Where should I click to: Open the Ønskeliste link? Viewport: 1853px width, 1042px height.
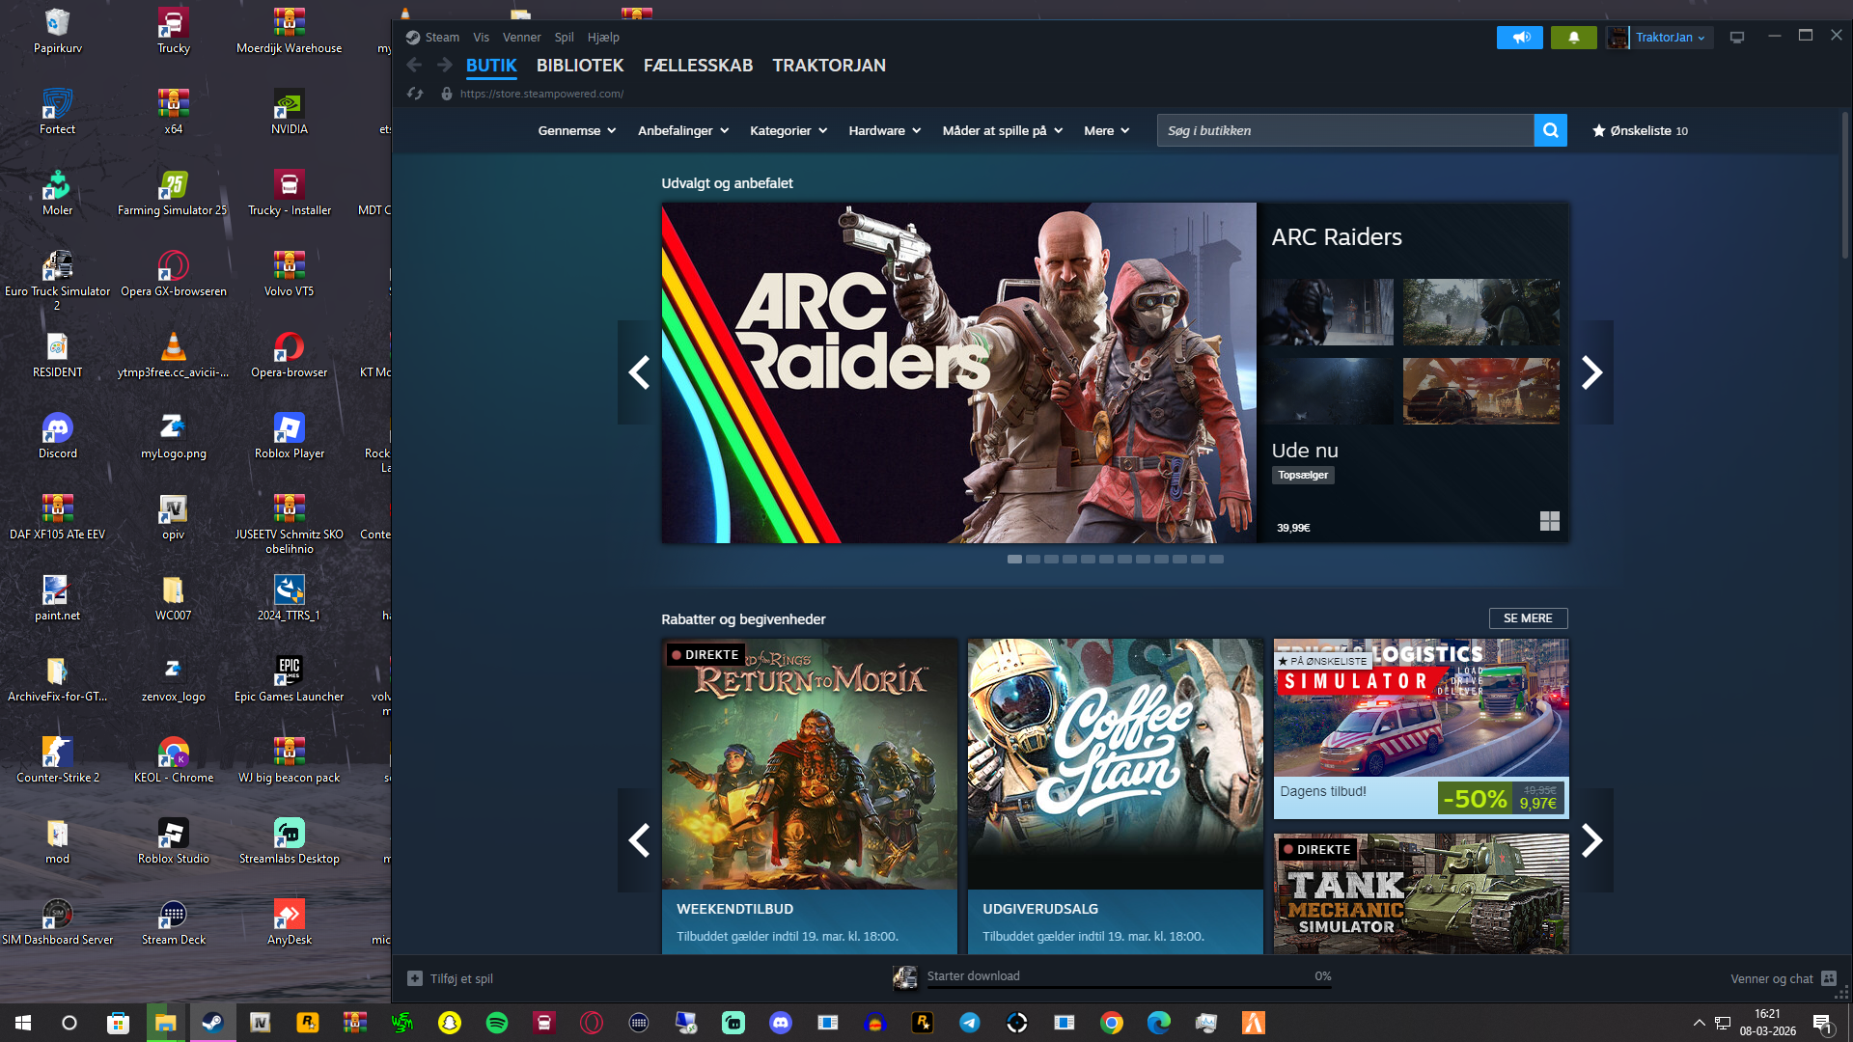(1640, 130)
